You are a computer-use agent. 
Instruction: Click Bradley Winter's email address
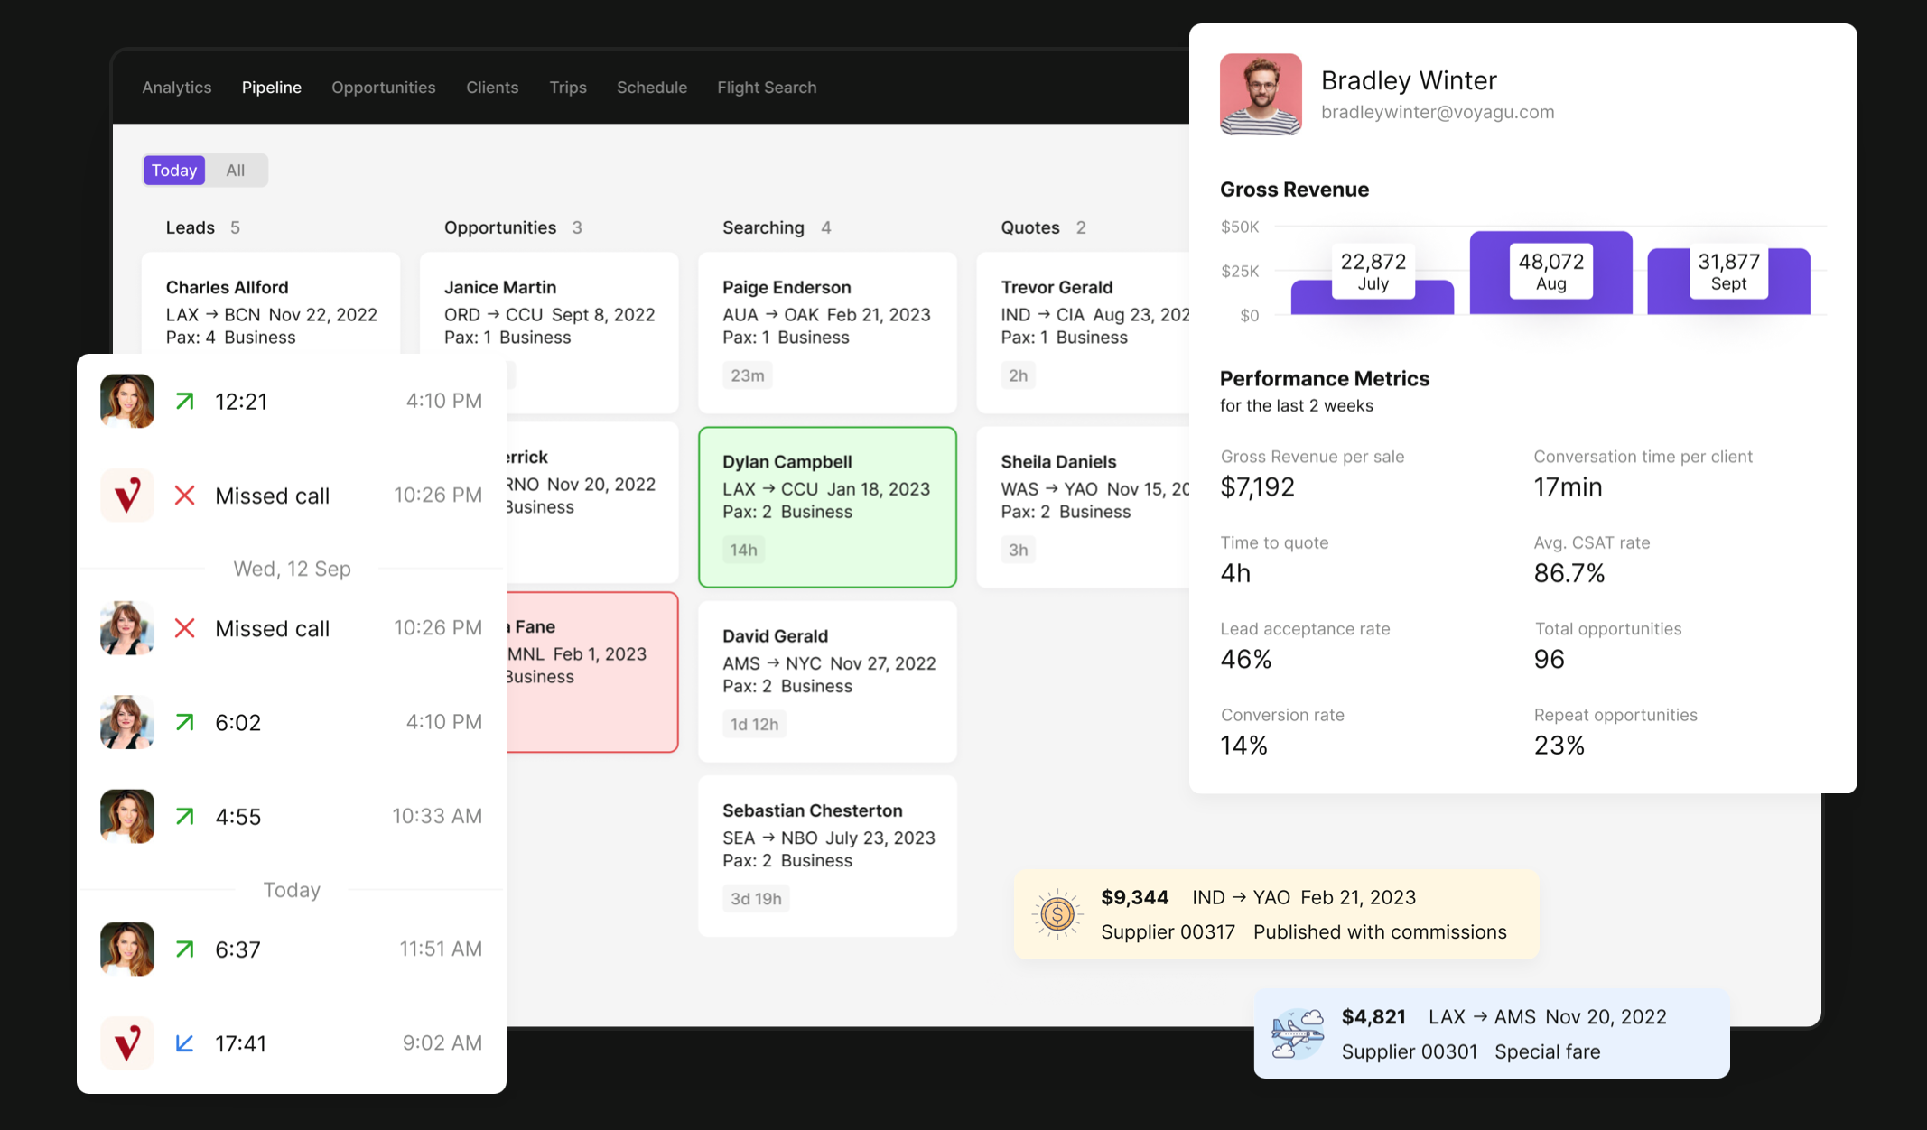[x=1438, y=112]
